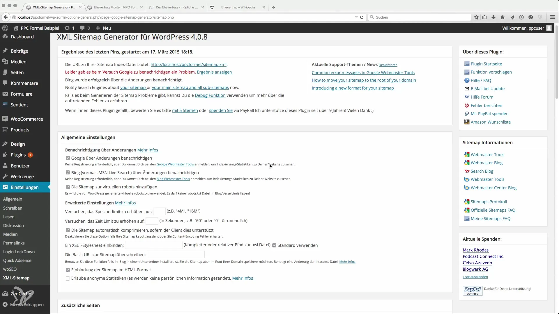Viewport: 559px width, 314px height.
Task: Click the browser home toolbar icon
Action: click(503, 17)
